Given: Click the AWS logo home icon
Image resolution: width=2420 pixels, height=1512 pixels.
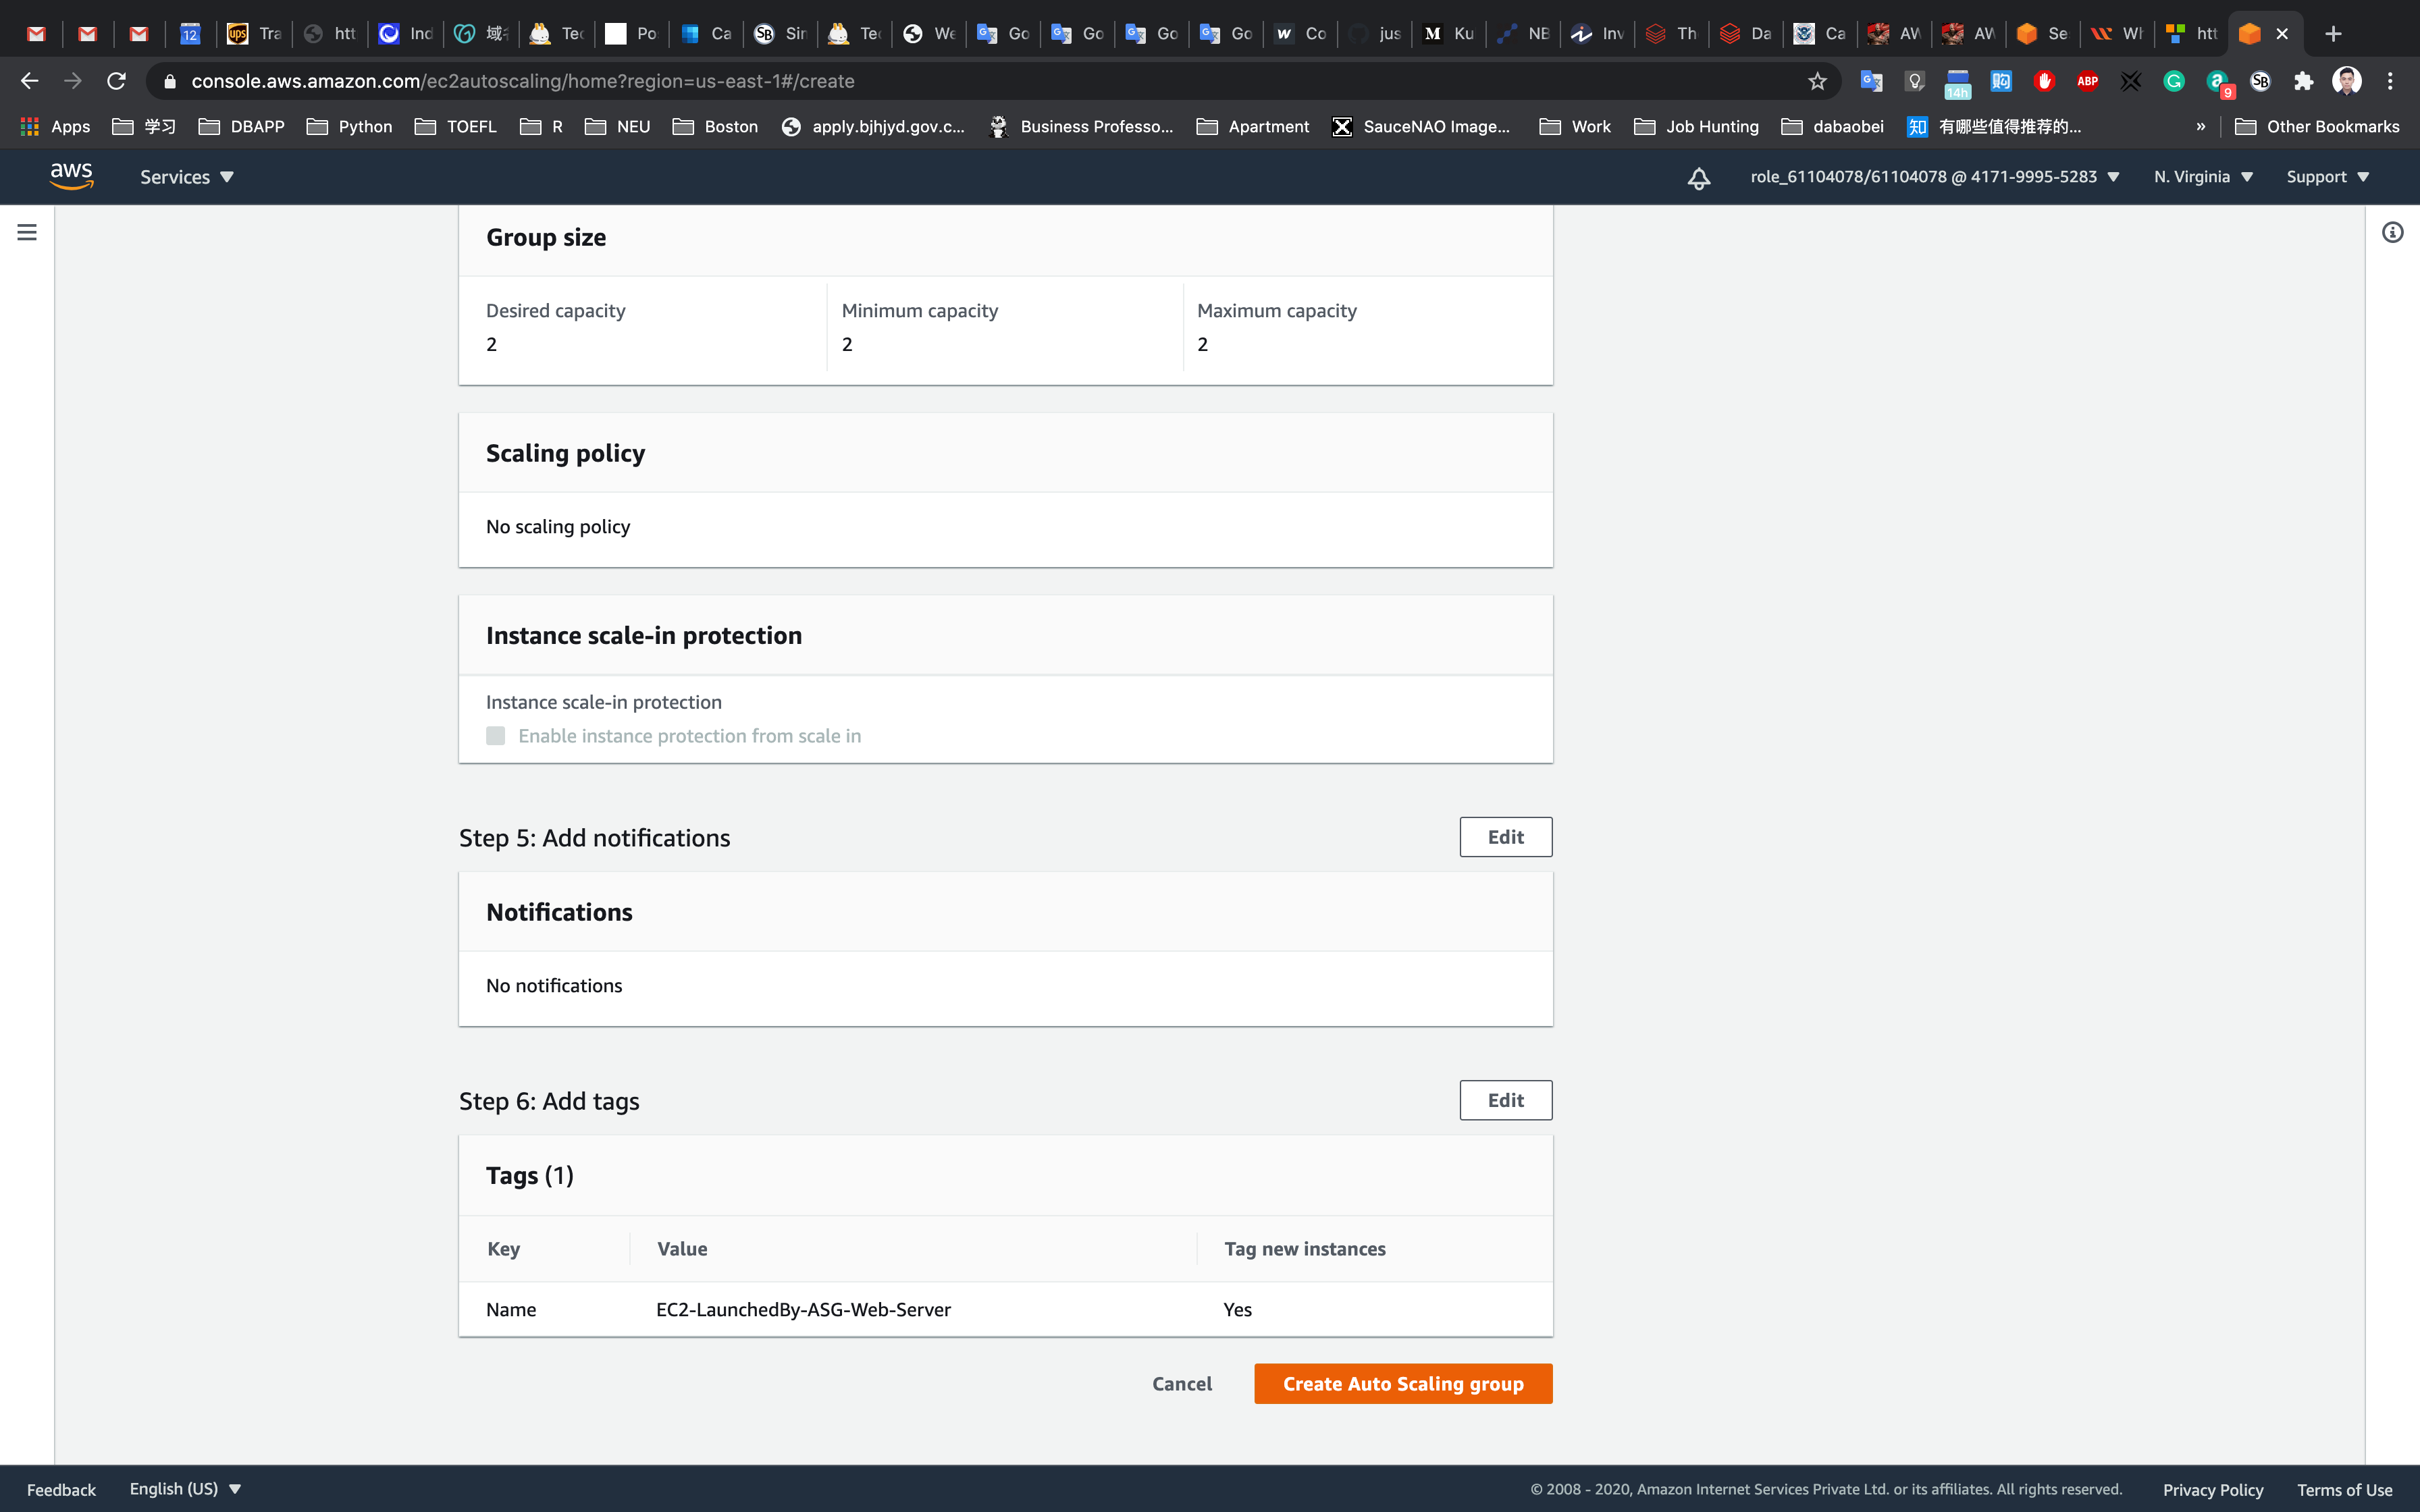Looking at the screenshot, I should [x=71, y=176].
